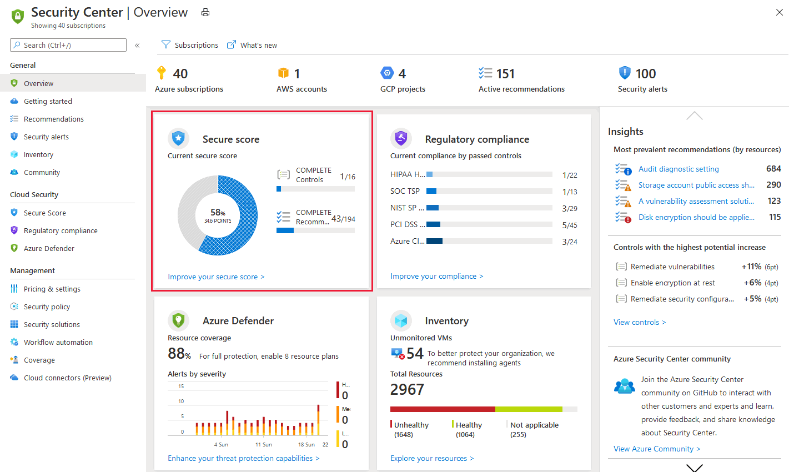Click Improve your secure score link

click(216, 277)
